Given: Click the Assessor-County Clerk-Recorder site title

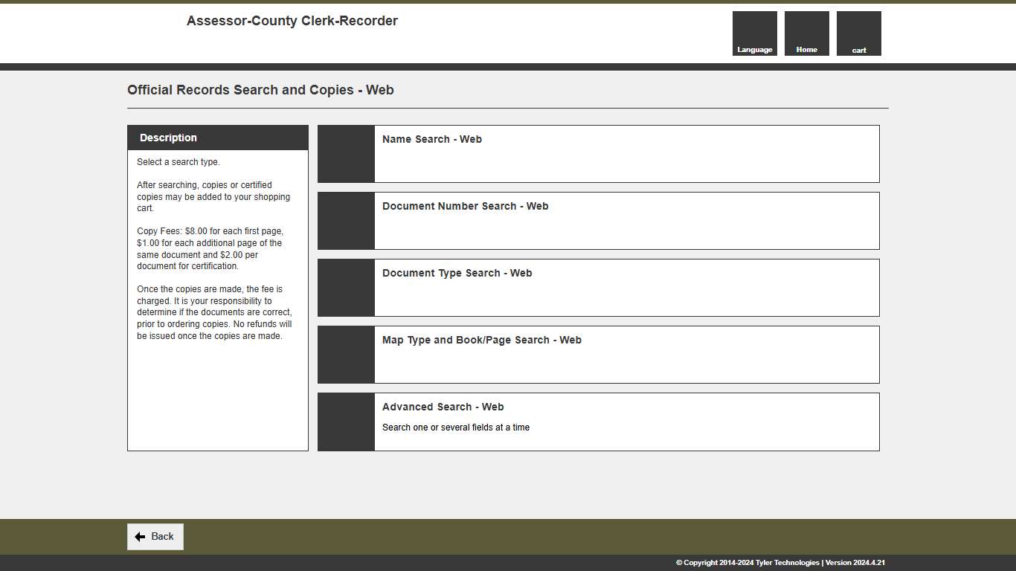Looking at the screenshot, I should [x=292, y=21].
